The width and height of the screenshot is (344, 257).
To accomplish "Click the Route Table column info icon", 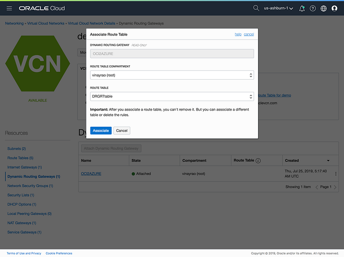I will [258, 161].
